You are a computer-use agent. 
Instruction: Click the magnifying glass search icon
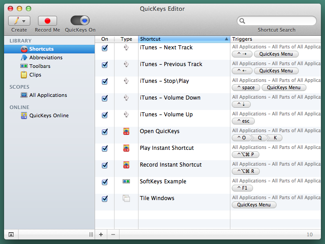243,21
